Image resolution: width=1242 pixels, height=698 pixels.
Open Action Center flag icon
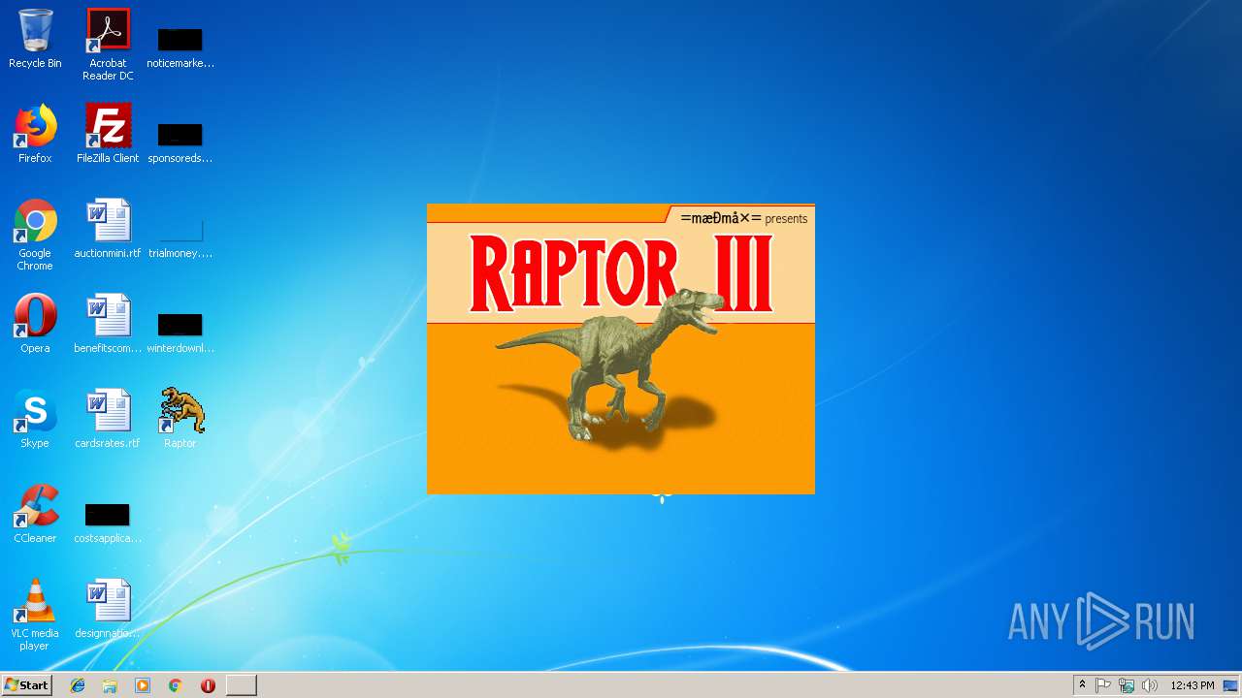coord(1103,685)
